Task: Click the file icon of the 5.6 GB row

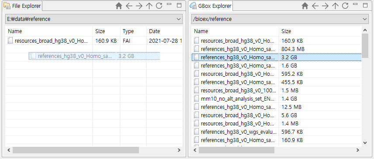Action: pyautogui.click(x=196, y=115)
